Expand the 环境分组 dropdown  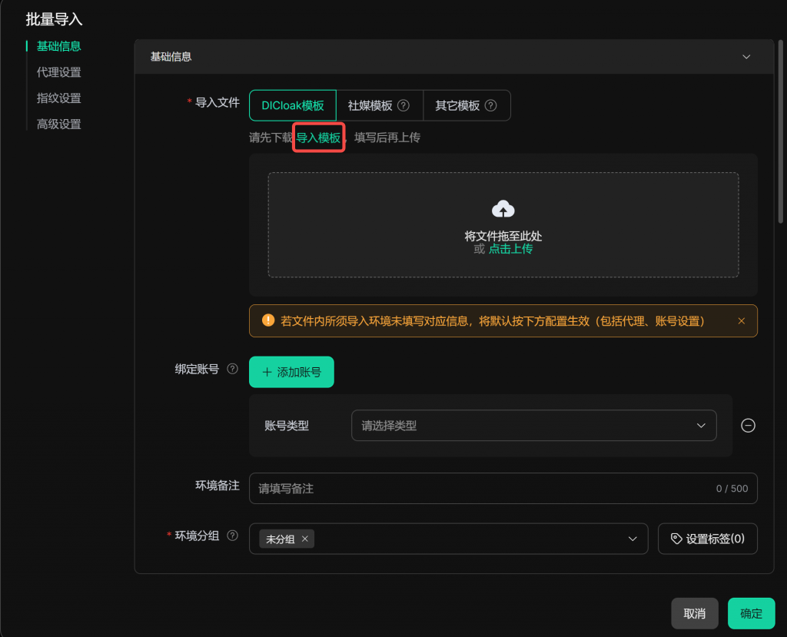(x=633, y=539)
